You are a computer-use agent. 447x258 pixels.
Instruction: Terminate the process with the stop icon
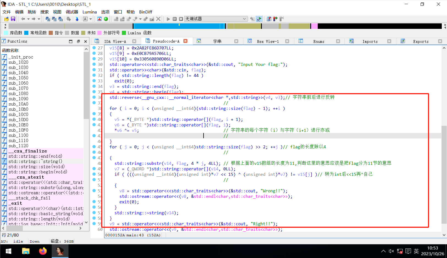pyautogui.click(x=181, y=19)
